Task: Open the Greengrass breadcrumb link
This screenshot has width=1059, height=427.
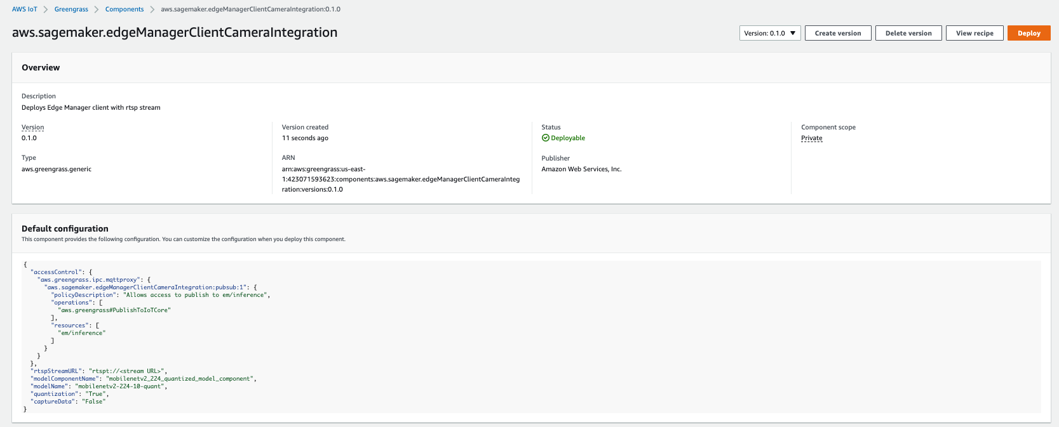Action: 71,10
